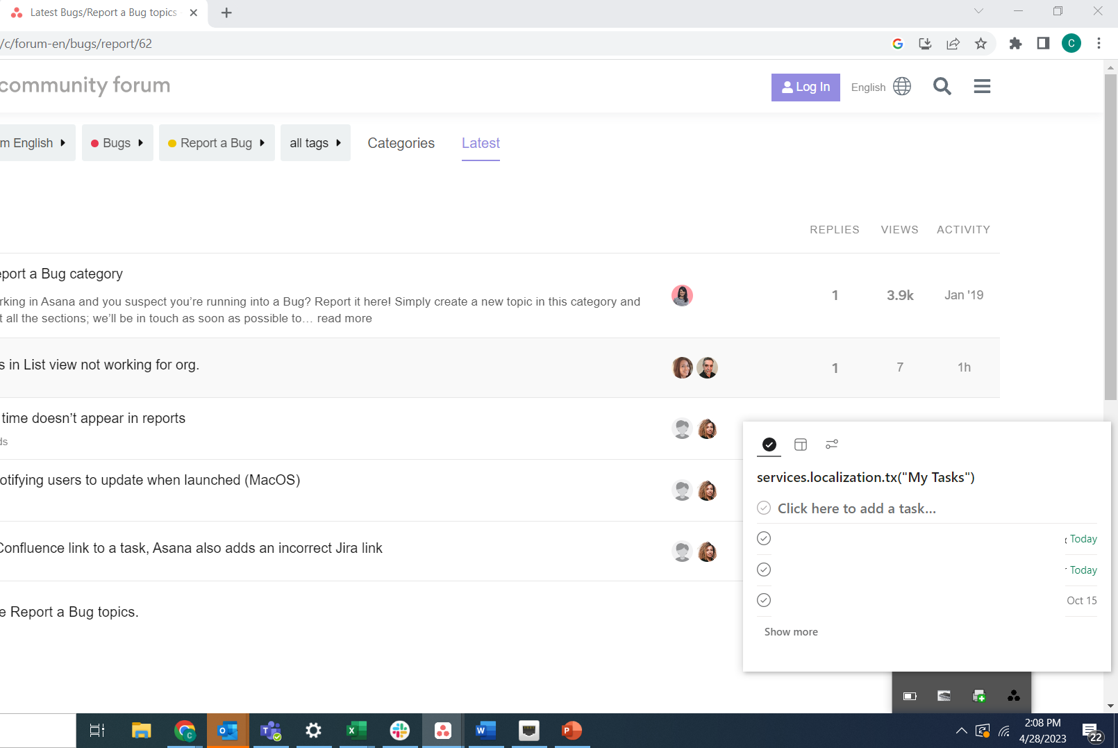Open Slack from the taskbar
The height and width of the screenshot is (748, 1118).
(399, 731)
